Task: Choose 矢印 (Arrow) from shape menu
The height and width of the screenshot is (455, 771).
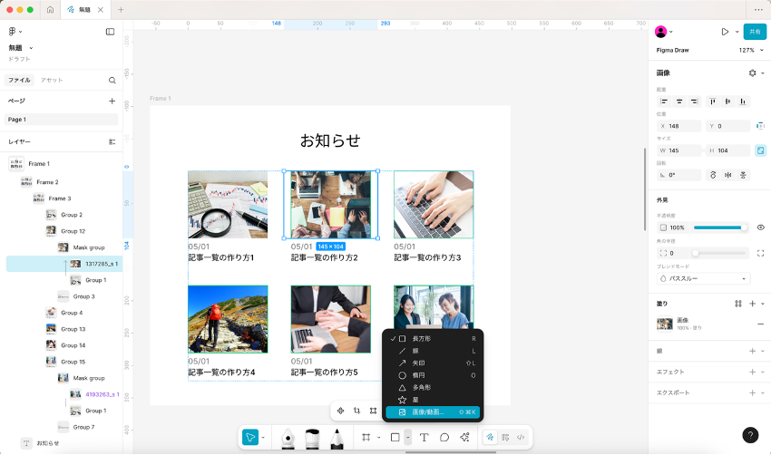Action: 434,363
